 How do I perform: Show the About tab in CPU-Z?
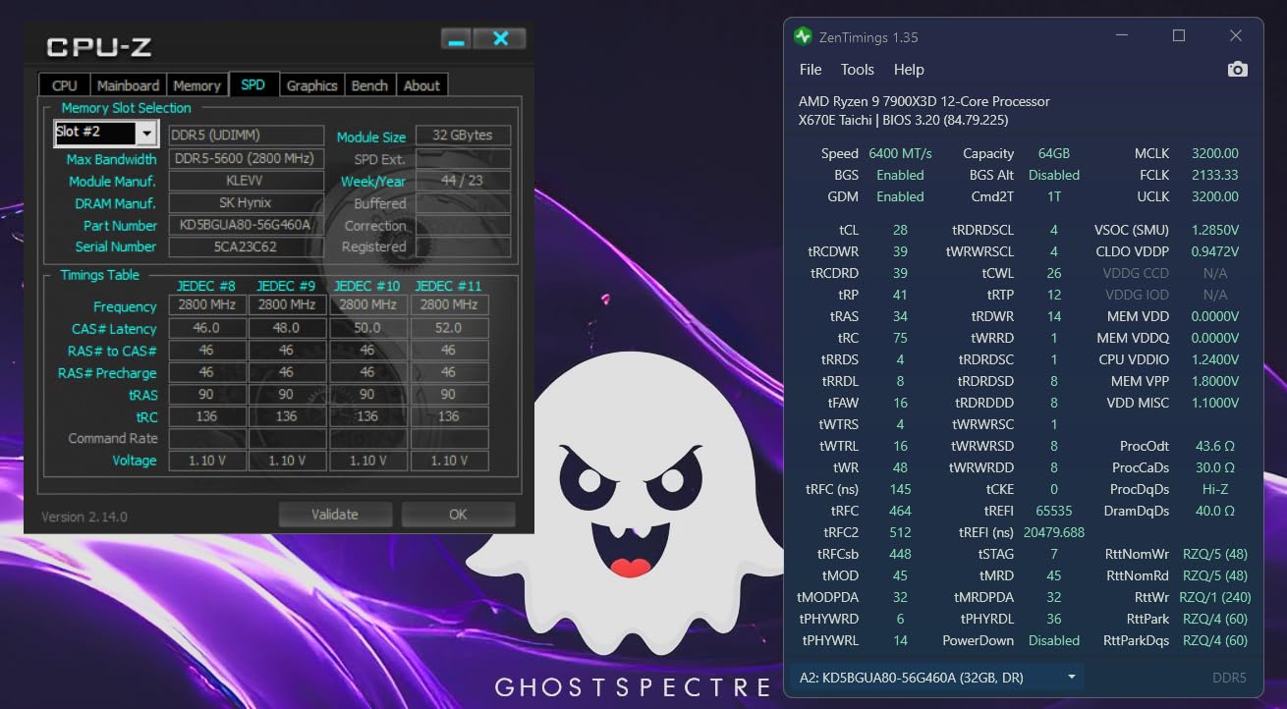pos(421,85)
